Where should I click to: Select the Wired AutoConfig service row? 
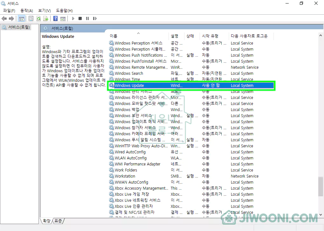click(191, 152)
